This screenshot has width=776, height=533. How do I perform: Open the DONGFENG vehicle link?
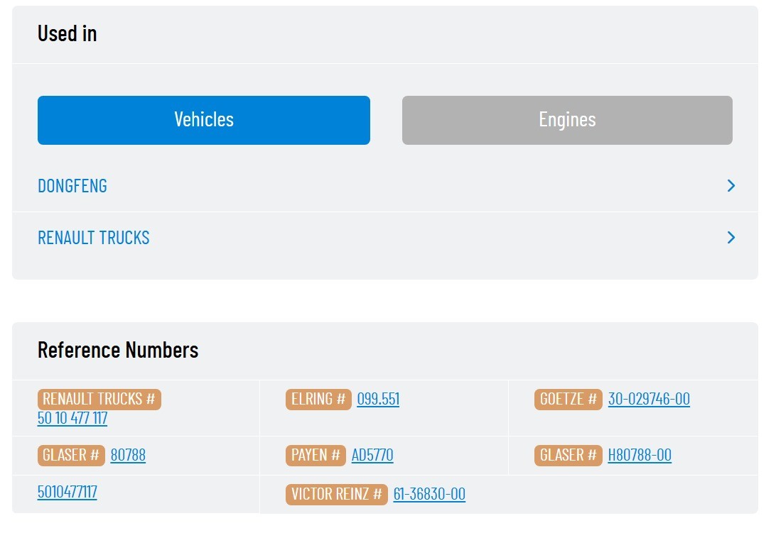point(72,186)
